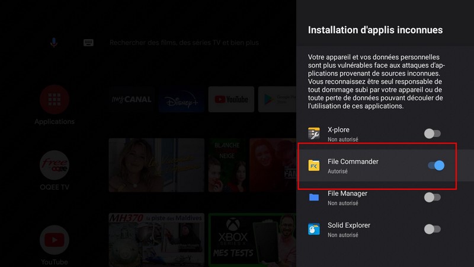Disable the File Commander toggle
474x267 pixels.
tap(435, 166)
